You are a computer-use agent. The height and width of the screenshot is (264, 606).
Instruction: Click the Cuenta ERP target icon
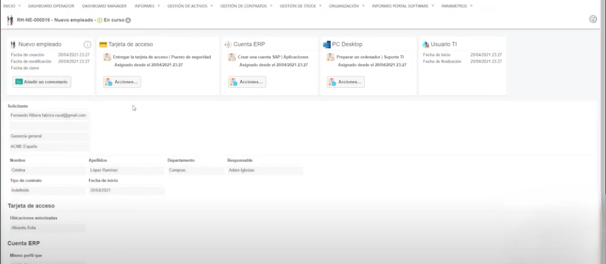pyautogui.click(x=228, y=45)
